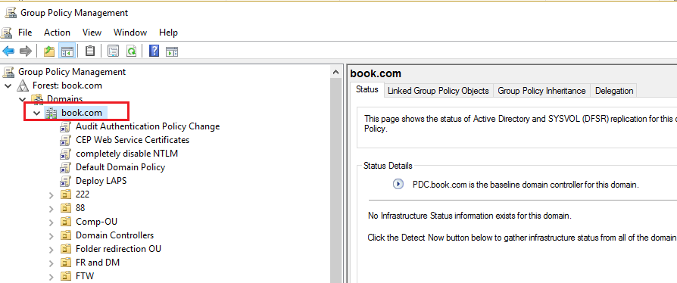This screenshot has width=677, height=283.
Task: Refresh using the green arrow icon
Action: click(131, 51)
